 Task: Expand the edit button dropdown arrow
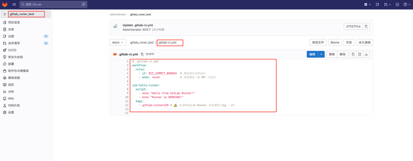(321, 55)
